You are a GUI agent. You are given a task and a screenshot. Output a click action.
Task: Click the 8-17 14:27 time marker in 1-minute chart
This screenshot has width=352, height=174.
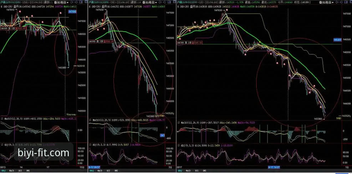click(x=274, y=167)
